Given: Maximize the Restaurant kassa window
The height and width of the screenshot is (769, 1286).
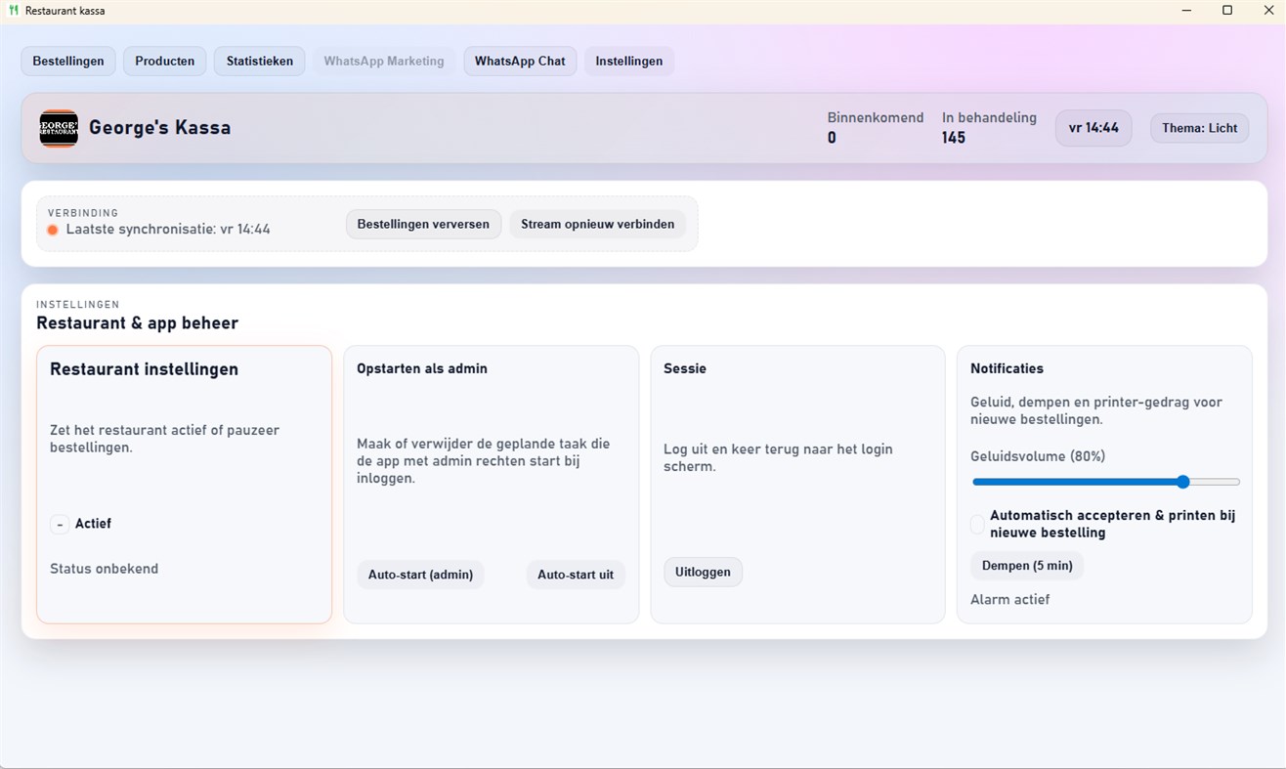Looking at the screenshot, I should (1227, 11).
